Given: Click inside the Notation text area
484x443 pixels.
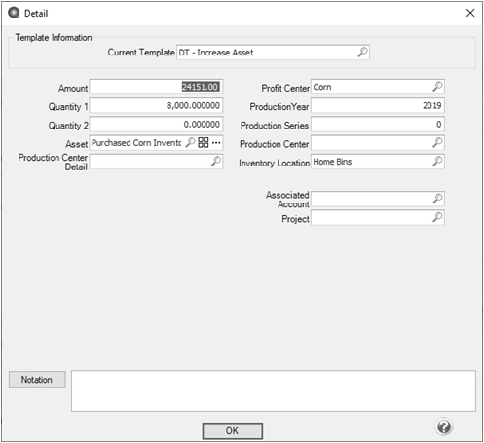Looking at the screenshot, I should click(274, 390).
